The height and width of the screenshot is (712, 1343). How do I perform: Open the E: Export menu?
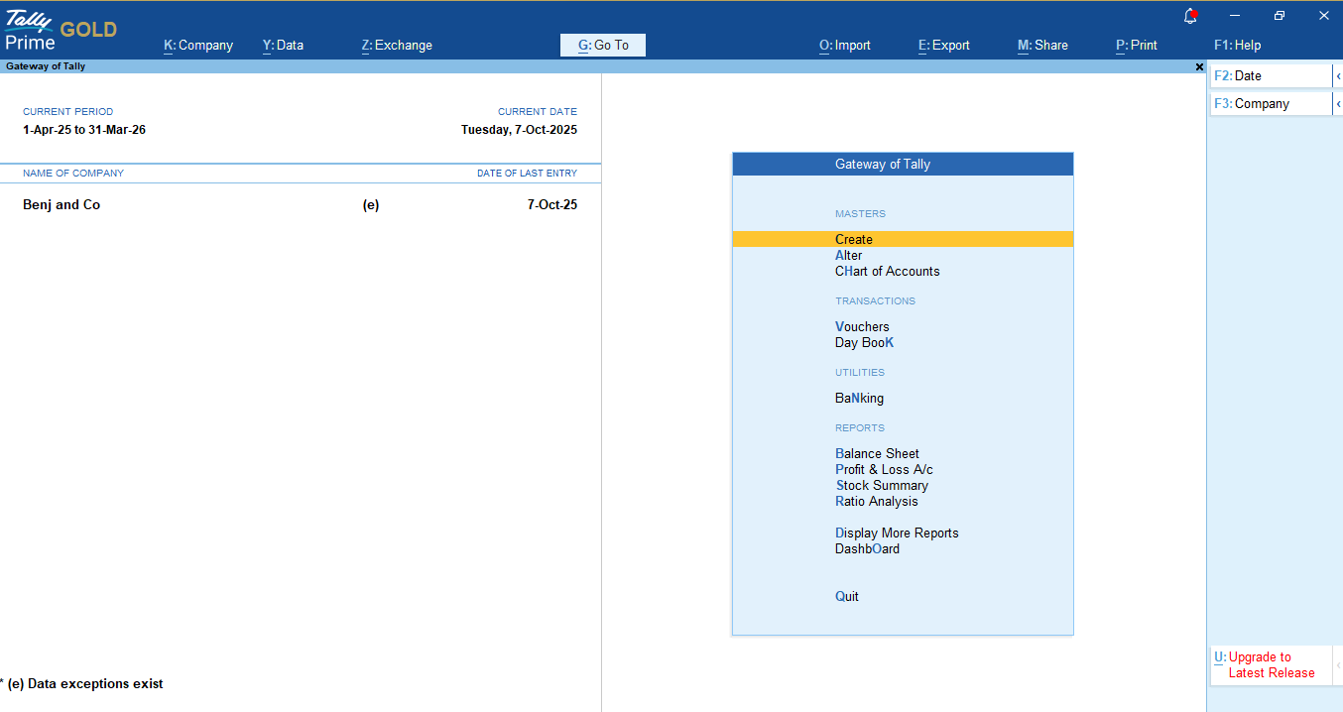(944, 45)
